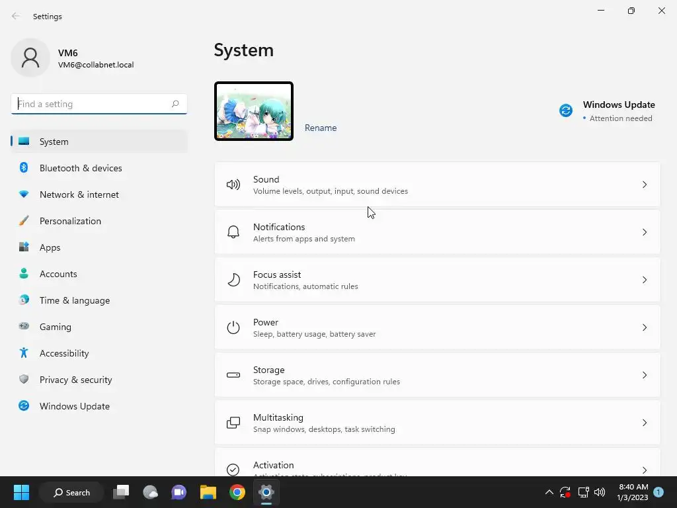The image size is (677, 508).
Task: Click the Notifications bell icon
Action: tap(233, 232)
